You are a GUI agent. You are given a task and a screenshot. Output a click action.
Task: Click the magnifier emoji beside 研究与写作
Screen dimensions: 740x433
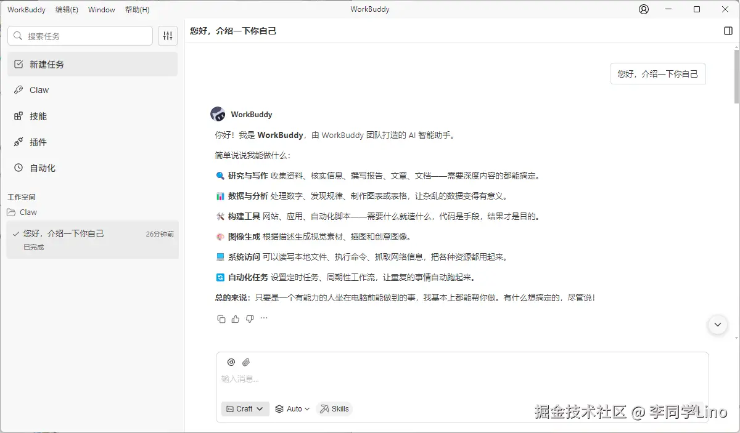220,176
